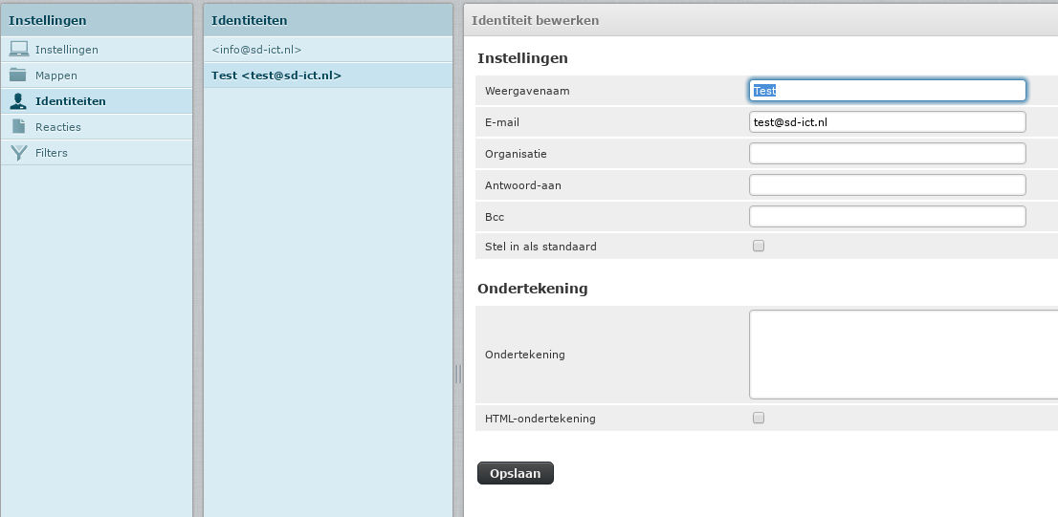Click the funnel icon beside Filters
This screenshot has width=1058, height=517.
19,153
